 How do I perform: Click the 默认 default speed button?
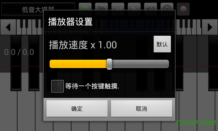click(x=162, y=44)
